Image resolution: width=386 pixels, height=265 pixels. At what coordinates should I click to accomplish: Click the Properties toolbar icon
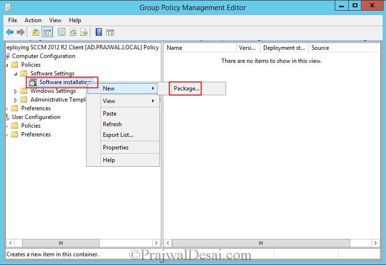click(x=61, y=32)
